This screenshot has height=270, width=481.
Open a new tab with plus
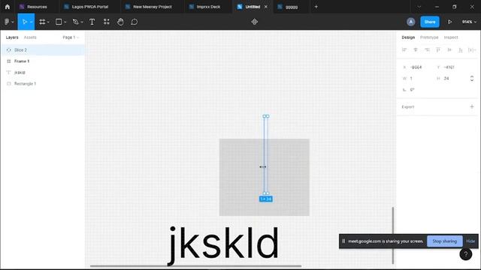tap(316, 7)
